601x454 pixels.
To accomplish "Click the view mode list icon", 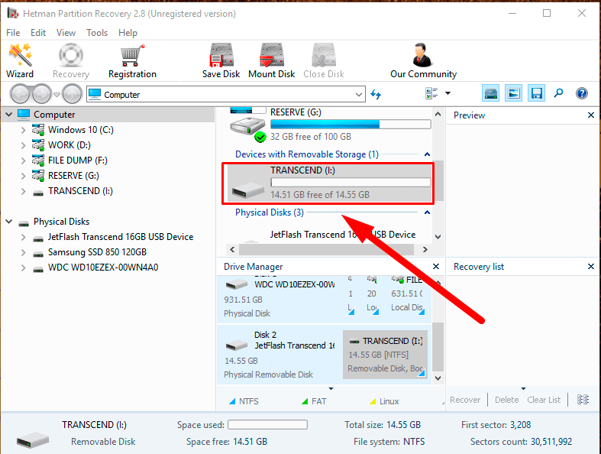I will (431, 93).
